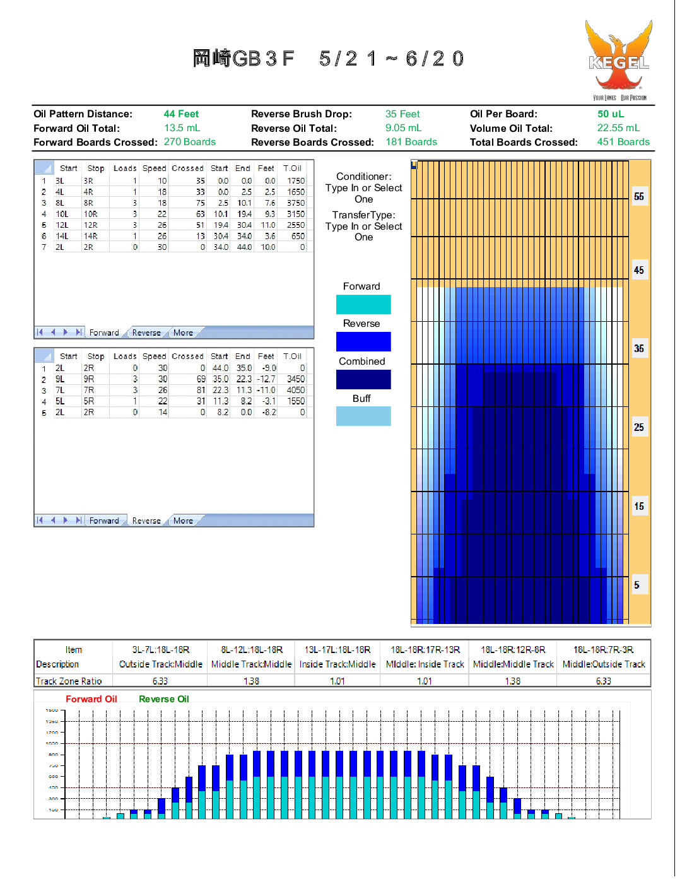Click the '9.05 mL' reverse oil total
The height and width of the screenshot is (889, 687).
404,128
